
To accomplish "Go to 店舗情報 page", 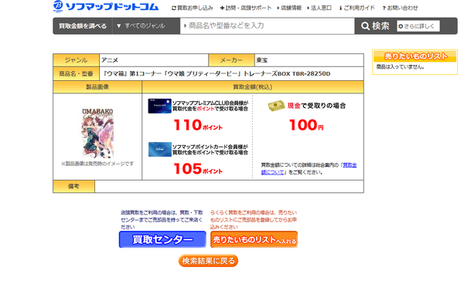I will pos(289,8).
